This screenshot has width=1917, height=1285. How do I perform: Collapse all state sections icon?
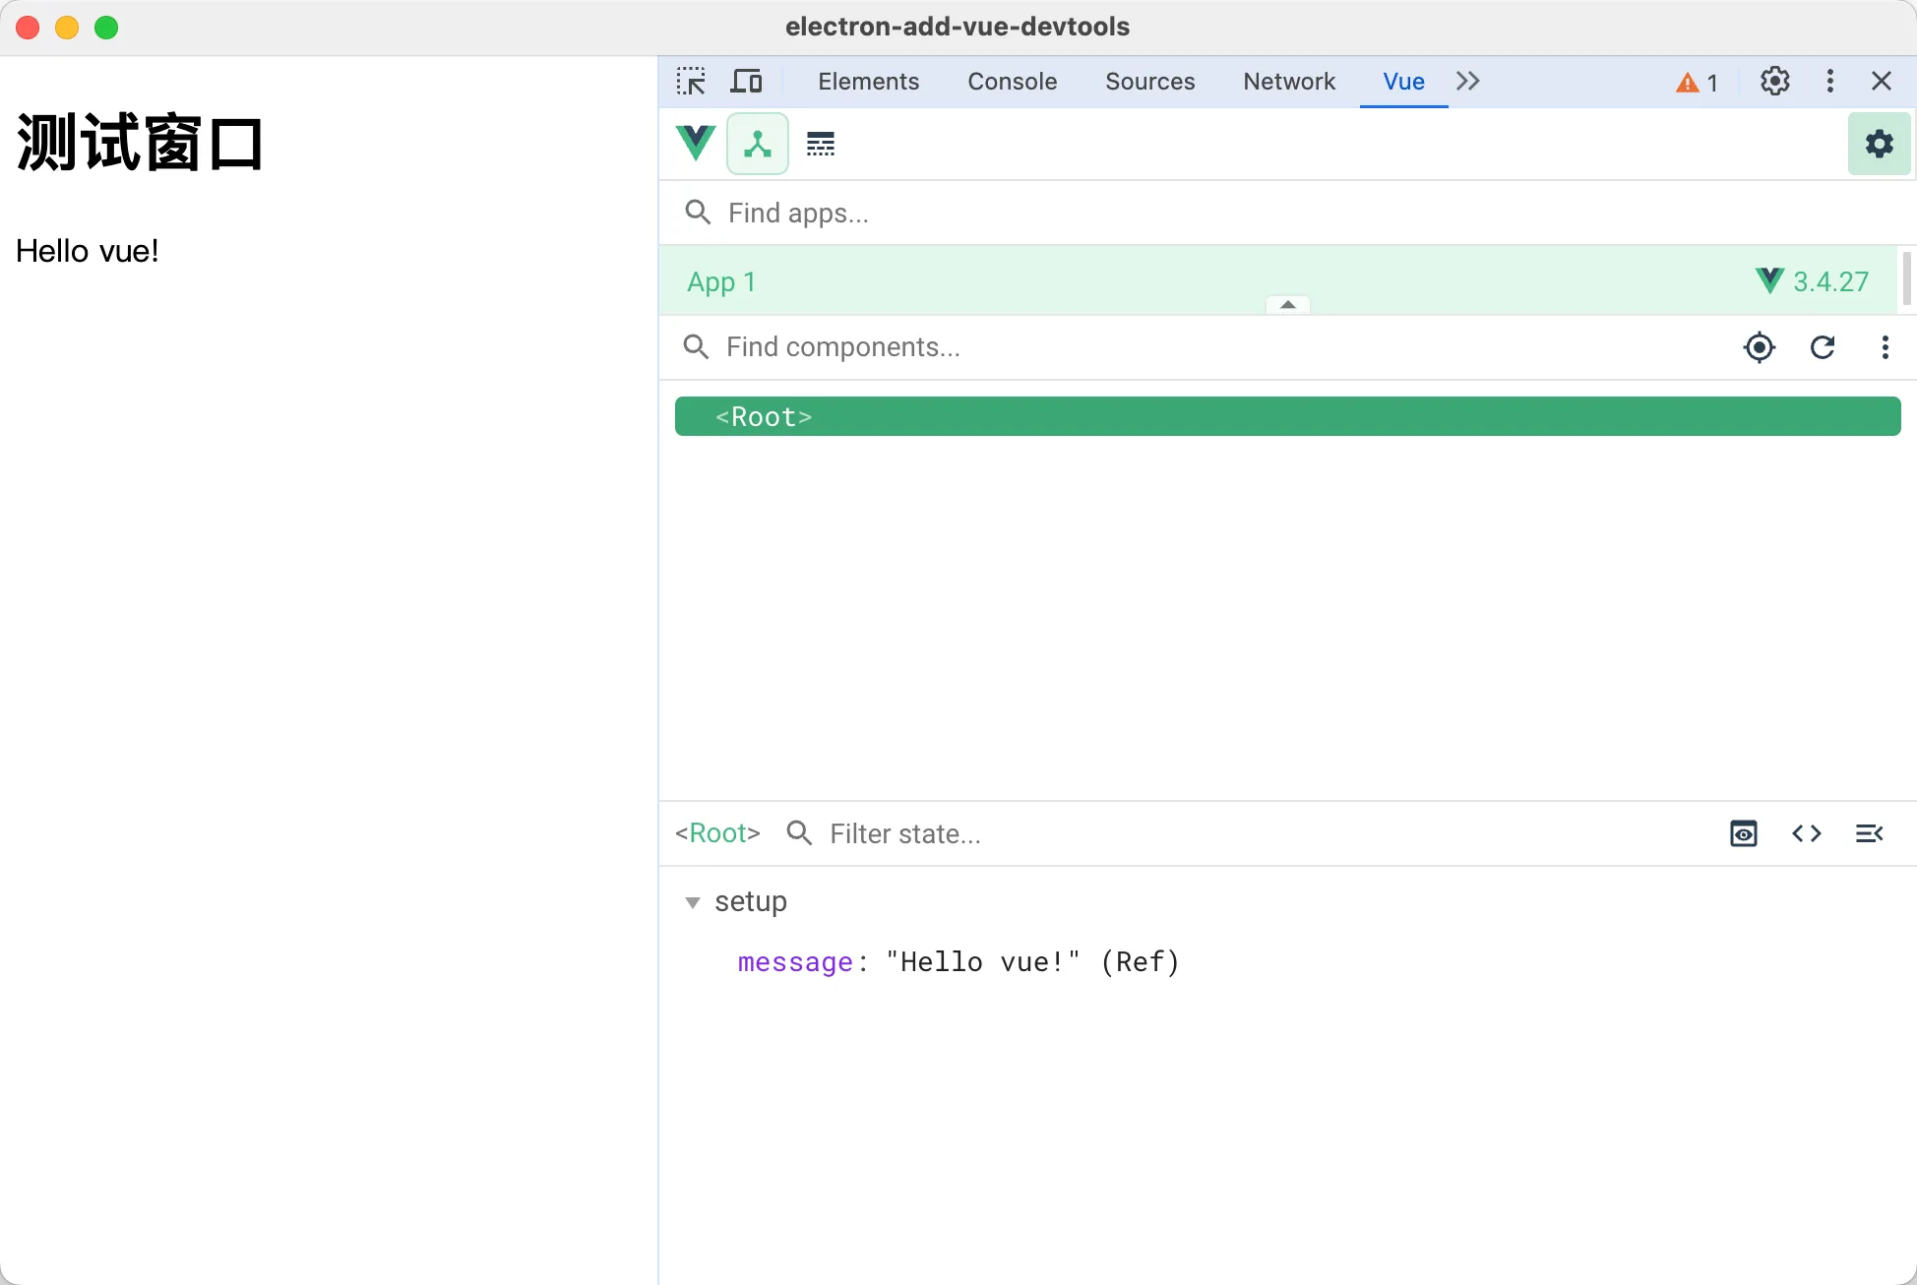pos(1869,833)
